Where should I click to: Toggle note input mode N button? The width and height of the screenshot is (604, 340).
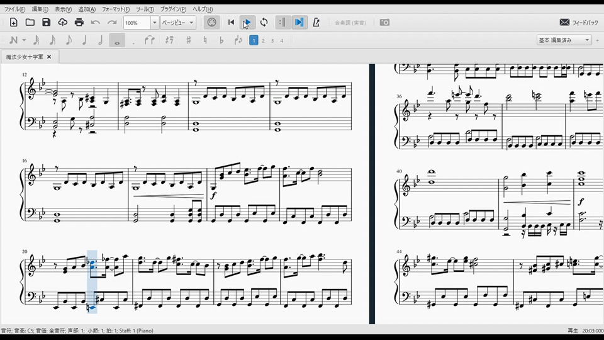point(13,40)
